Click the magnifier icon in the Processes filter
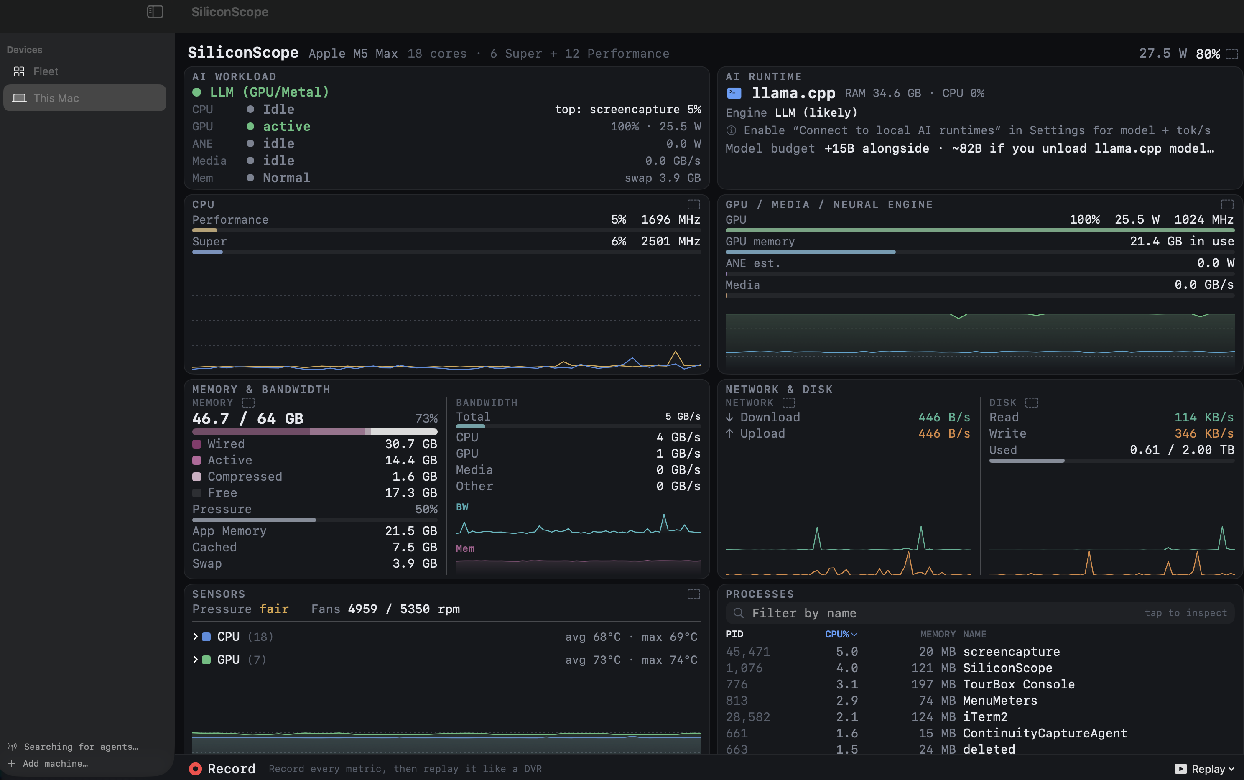This screenshot has height=780, width=1244. click(739, 613)
